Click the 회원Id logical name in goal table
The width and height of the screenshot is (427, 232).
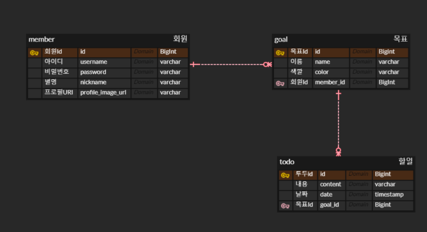pyautogui.click(x=300, y=82)
